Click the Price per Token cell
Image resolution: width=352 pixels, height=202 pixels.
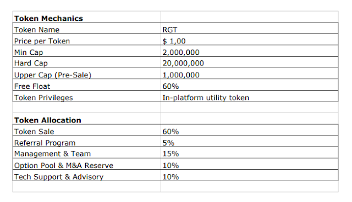point(87,40)
